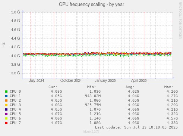The image size is (183, 136).
Task: Click the 'October 2024' x-axis label
Action: tap(71, 81)
